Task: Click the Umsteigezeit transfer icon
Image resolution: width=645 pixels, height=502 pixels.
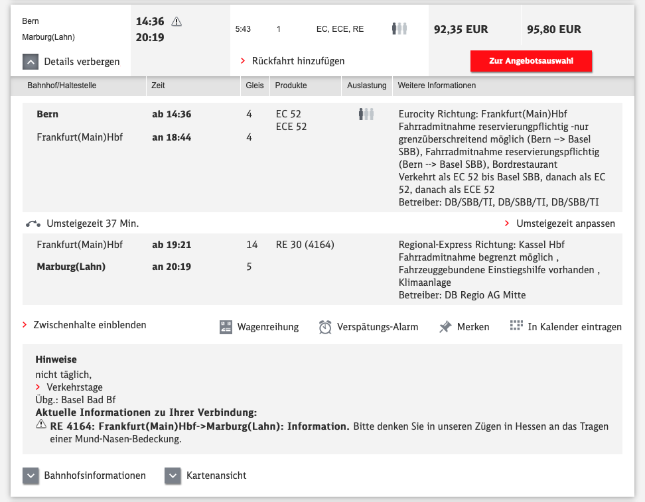Action: [x=34, y=223]
